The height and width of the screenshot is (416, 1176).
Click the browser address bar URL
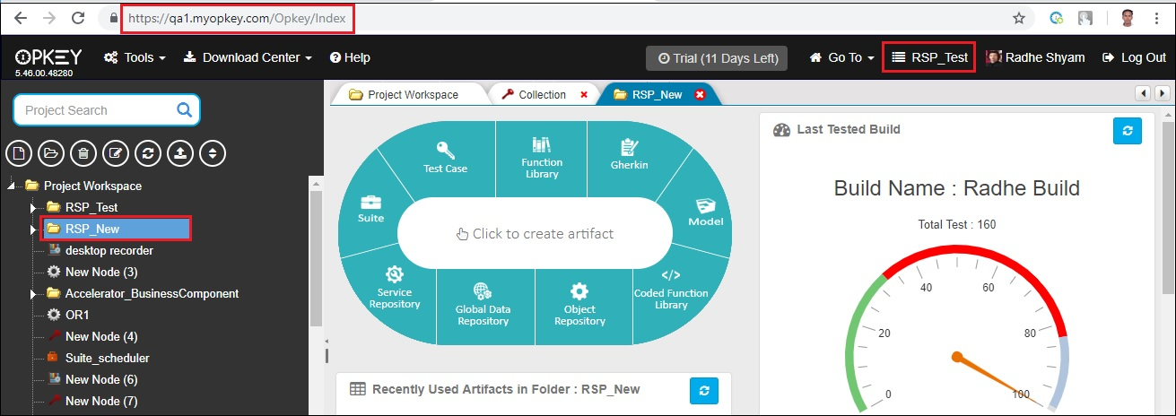(x=238, y=17)
